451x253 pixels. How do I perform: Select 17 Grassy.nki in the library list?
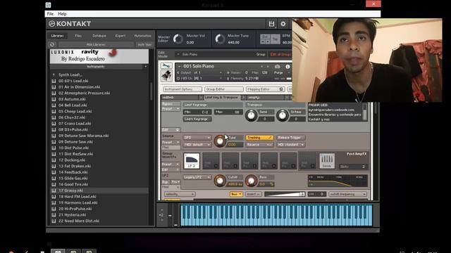[99, 190]
